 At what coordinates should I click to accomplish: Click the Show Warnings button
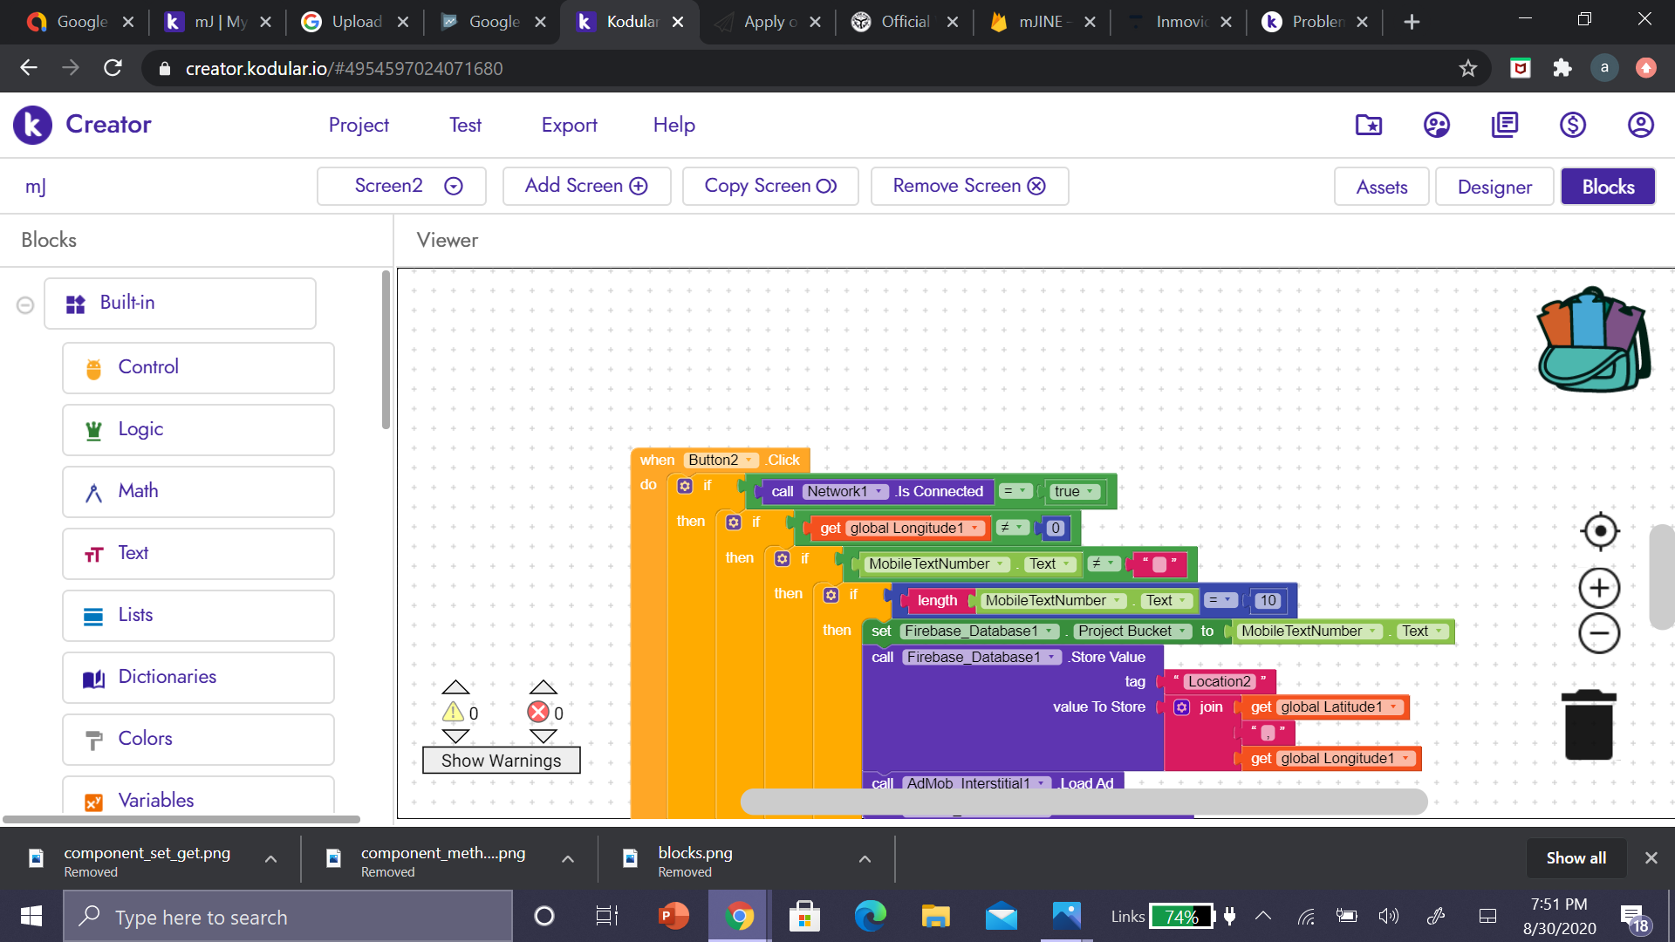pos(501,761)
